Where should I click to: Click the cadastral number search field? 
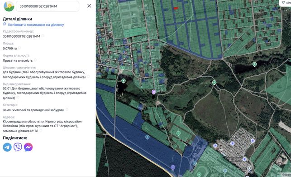(48, 6)
